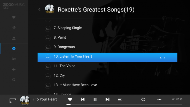Go to the previous track
The height and width of the screenshot is (107, 190).
[x=82, y=99]
